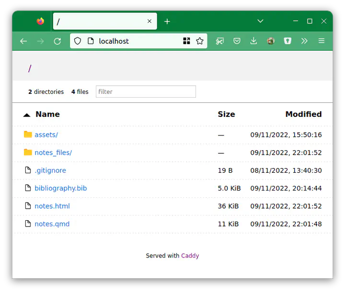Close the "/" tab
The image size is (345, 292).
(x=149, y=22)
